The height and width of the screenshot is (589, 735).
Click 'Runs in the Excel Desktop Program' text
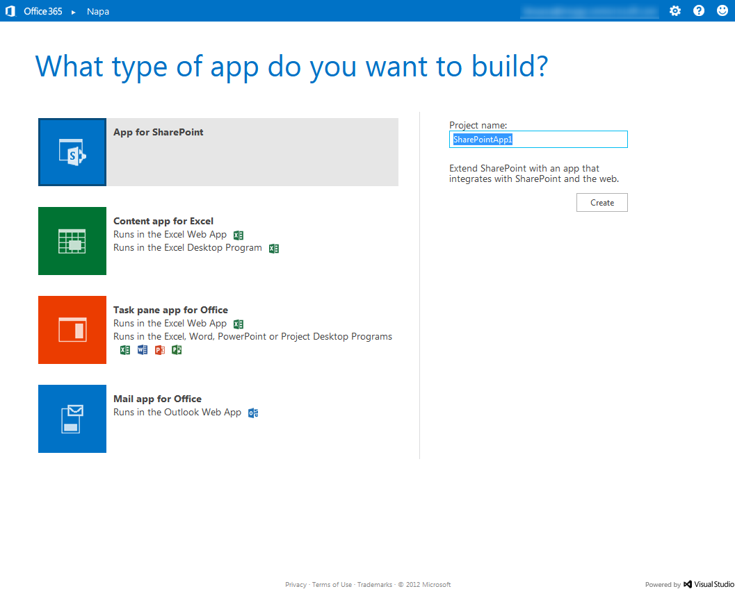coord(188,248)
